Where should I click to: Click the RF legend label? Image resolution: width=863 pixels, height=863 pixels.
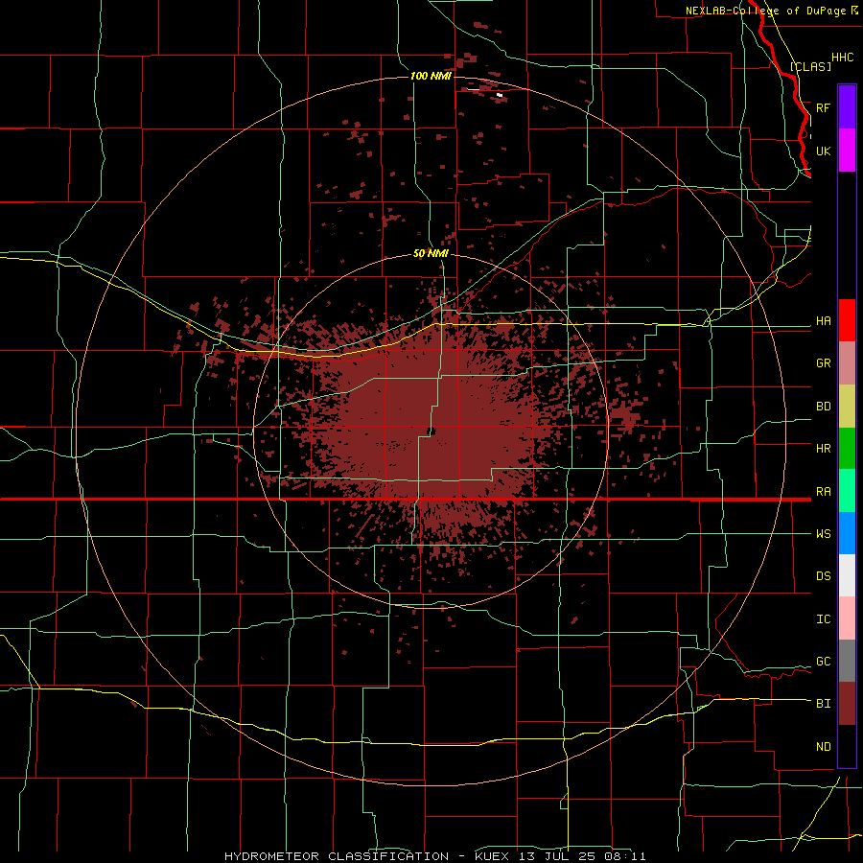[823, 107]
